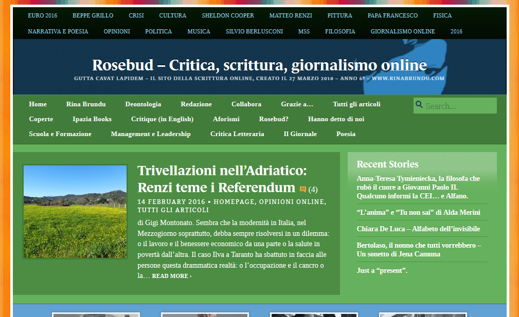
Task: Click the orange comment bubble icon
Action: [x=303, y=189]
